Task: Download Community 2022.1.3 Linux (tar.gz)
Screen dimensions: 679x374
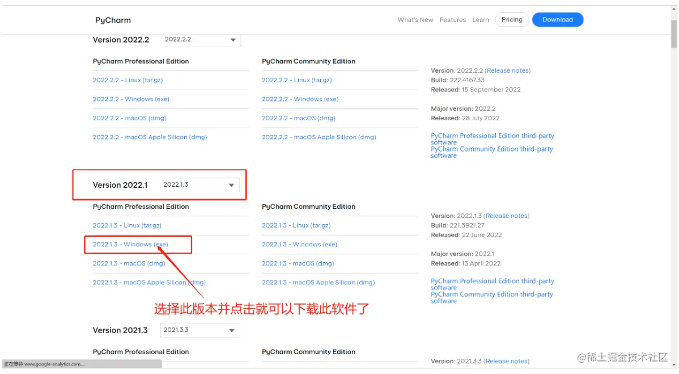Action: [x=296, y=225]
